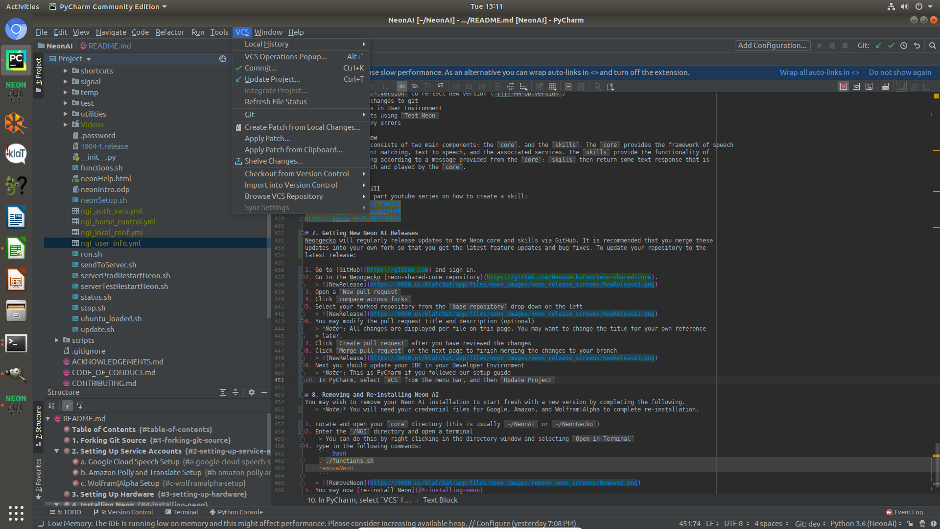Viewport: 940px width, 529px height.
Task: Toggle markdown preview eye icon
Action: 856,86
